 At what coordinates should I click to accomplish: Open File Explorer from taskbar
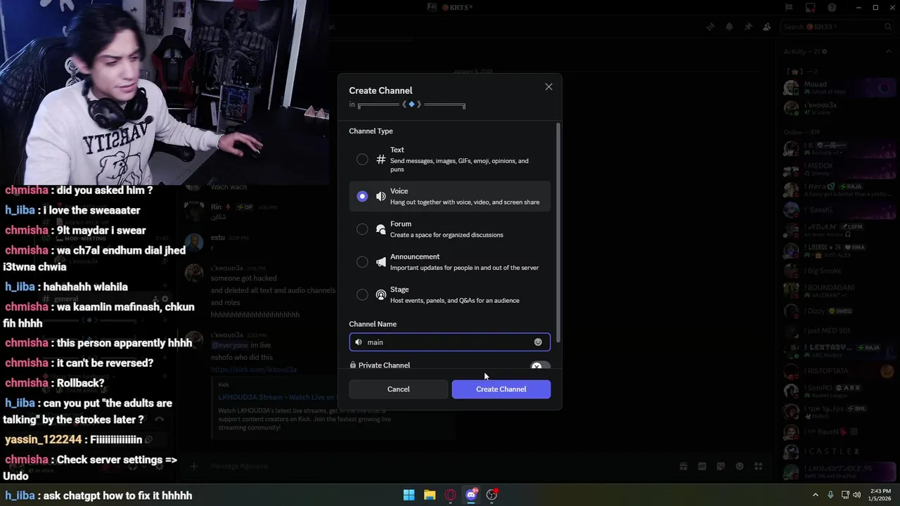[x=430, y=495]
